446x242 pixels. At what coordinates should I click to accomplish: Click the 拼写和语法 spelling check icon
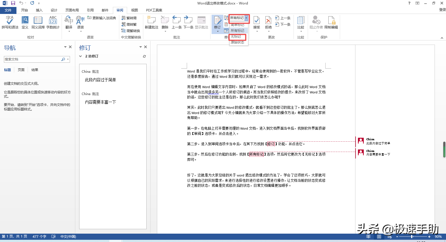click(x=10, y=23)
